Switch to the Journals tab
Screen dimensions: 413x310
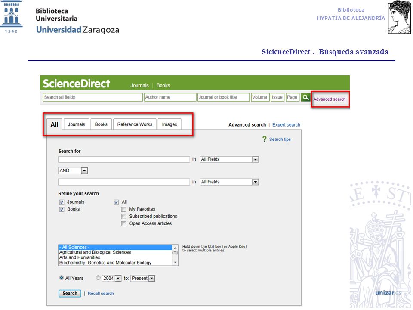[x=77, y=124]
